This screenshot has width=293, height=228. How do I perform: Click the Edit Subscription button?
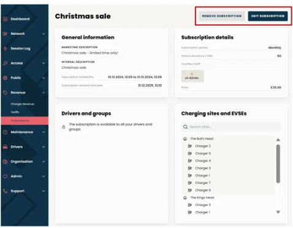tap(268, 16)
